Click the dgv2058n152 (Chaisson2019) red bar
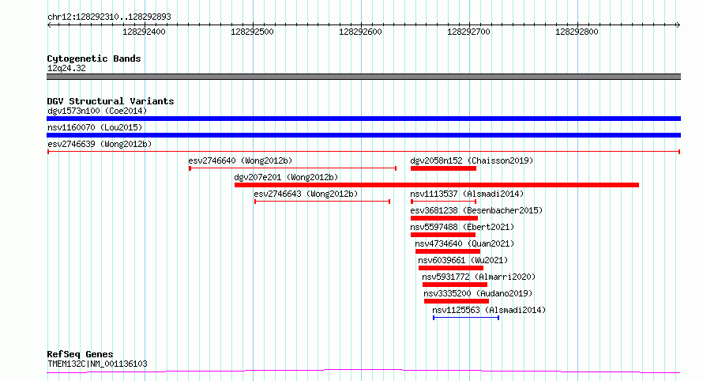Viewport: 703px width, 381px height. click(443, 168)
